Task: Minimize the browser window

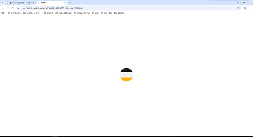Action: pyautogui.click(x=238, y=3)
